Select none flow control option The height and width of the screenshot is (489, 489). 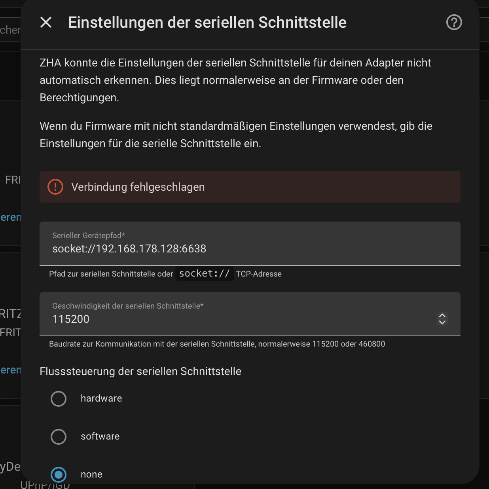click(59, 474)
